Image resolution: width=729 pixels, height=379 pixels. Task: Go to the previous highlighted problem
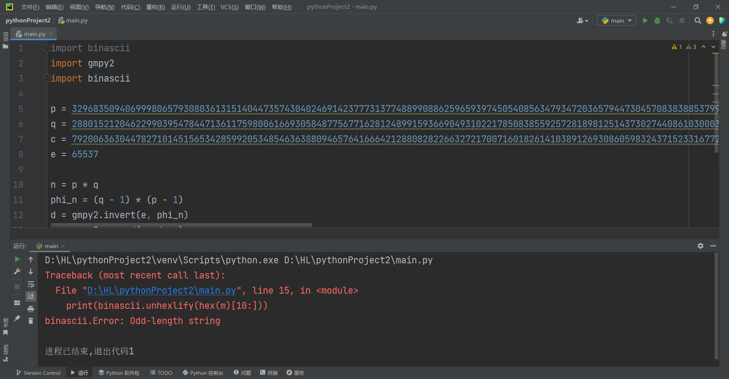pyautogui.click(x=704, y=47)
